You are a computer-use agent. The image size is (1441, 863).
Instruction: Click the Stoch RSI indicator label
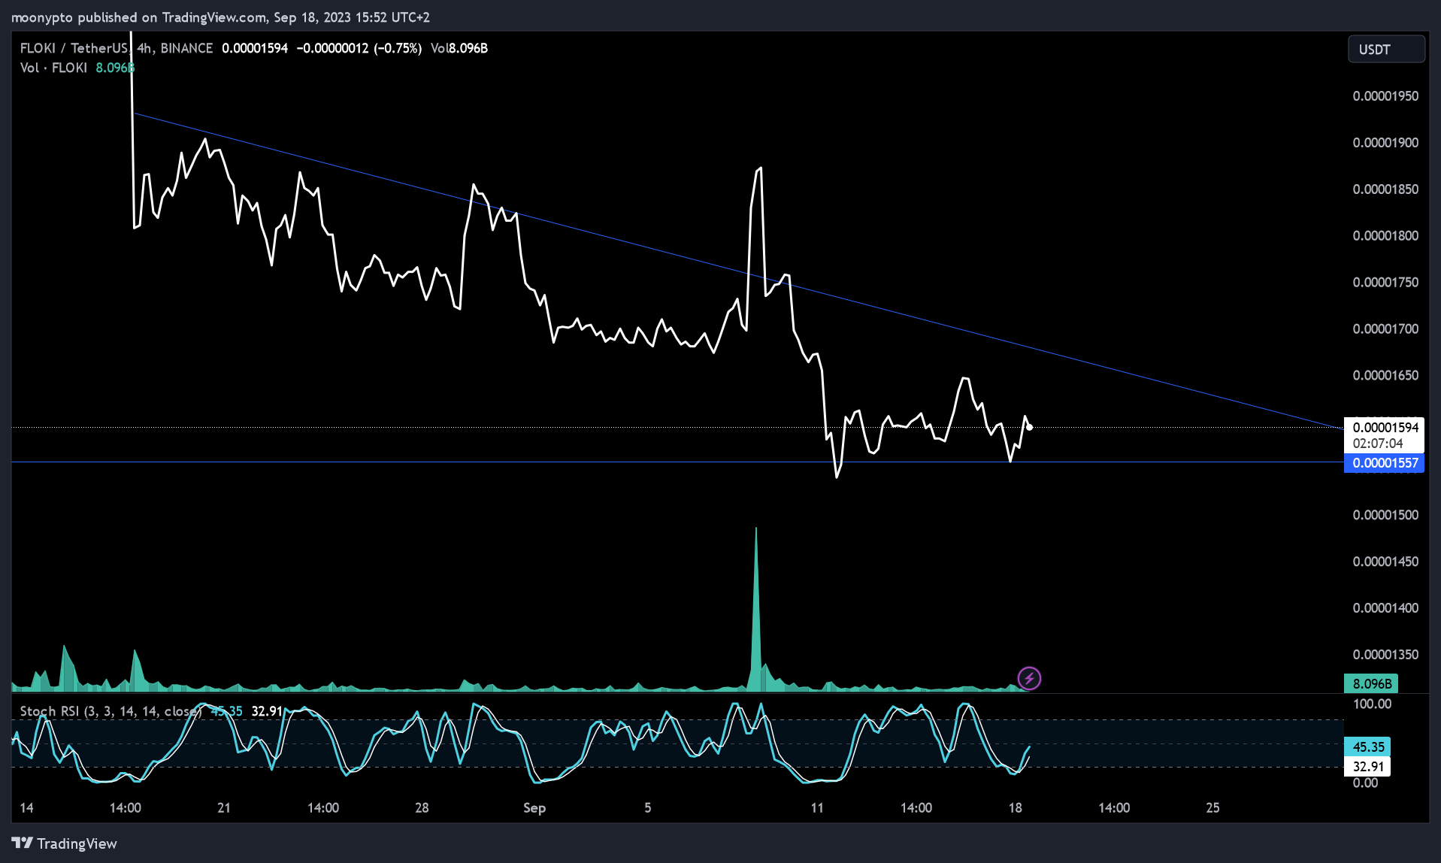point(110,711)
